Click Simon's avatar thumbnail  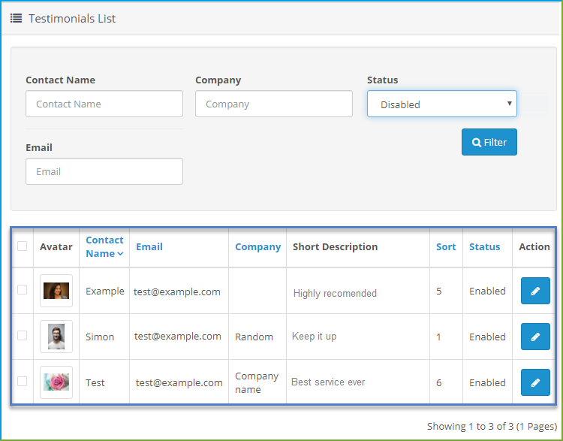point(56,337)
